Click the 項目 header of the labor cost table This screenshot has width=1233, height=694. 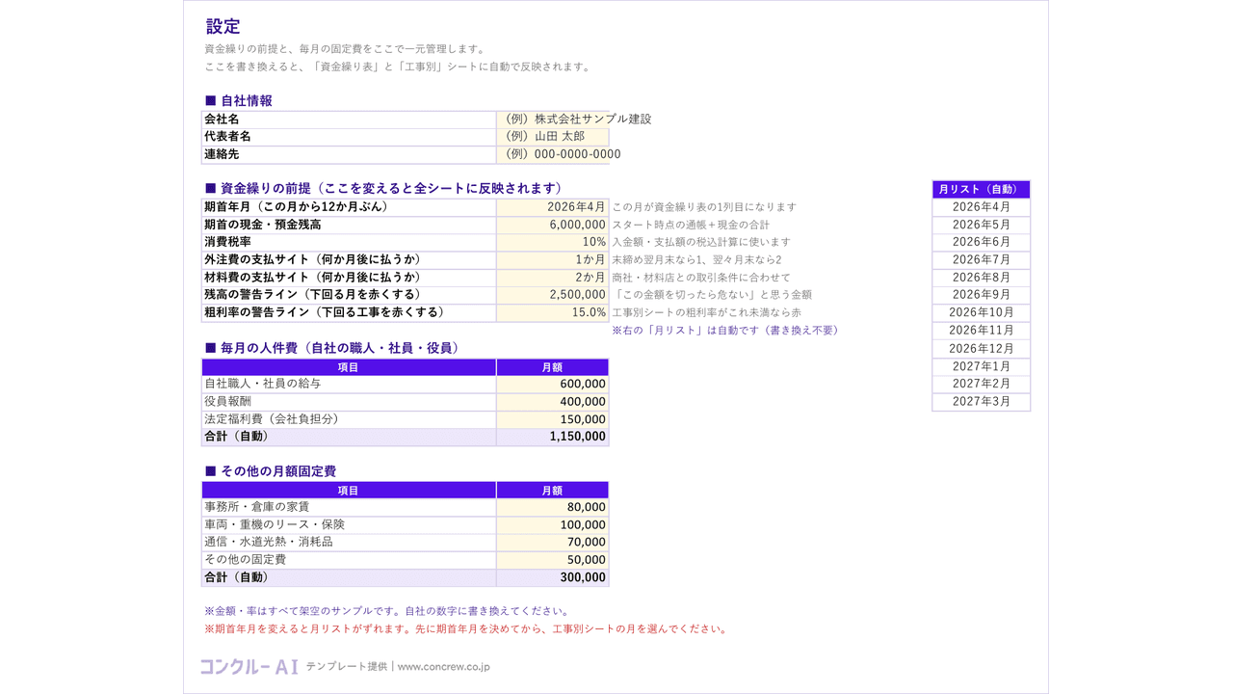click(x=349, y=367)
